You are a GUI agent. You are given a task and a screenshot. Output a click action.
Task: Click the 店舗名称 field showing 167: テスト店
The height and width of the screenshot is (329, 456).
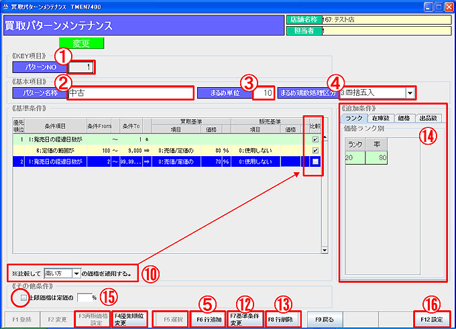(x=386, y=19)
